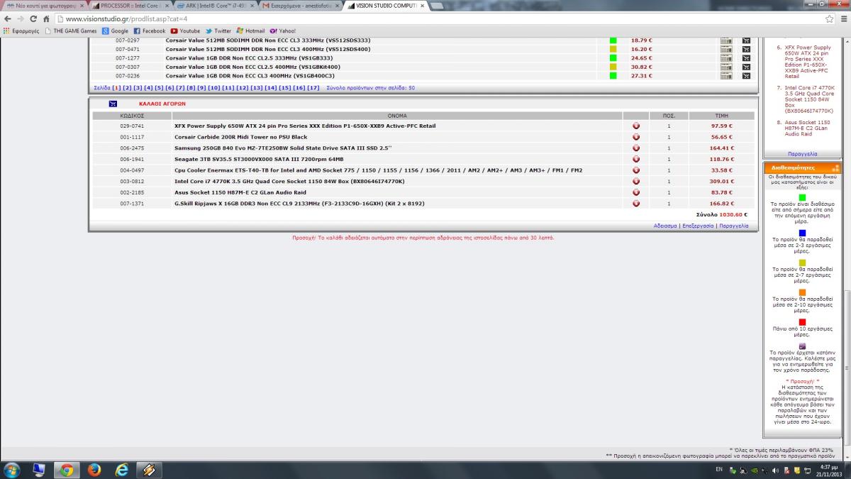The height and width of the screenshot is (479, 851).
Task: Add Corsair VS1GBKit400 to cart
Action: pyautogui.click(x=746, y=67)
